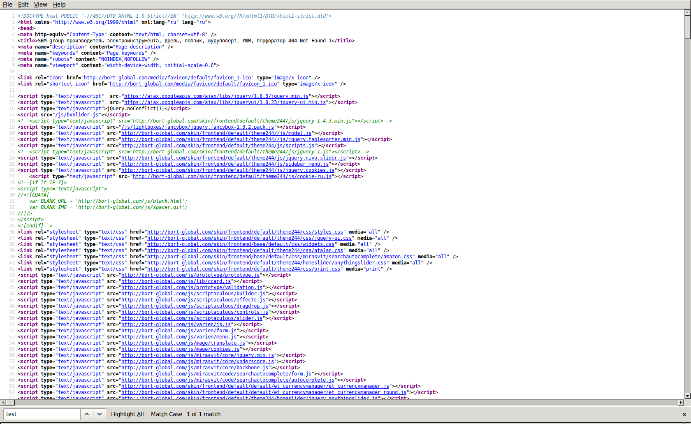This screenshot has height=424, width=691.
Task: Open the et_currencymanager.js link
Action: click(255, 386)
